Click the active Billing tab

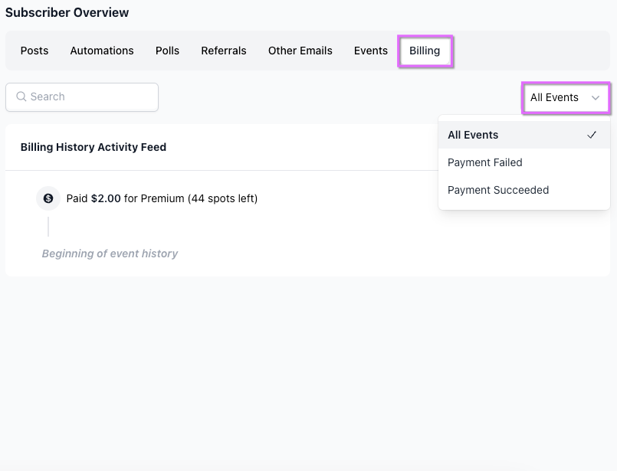(425, 51)
